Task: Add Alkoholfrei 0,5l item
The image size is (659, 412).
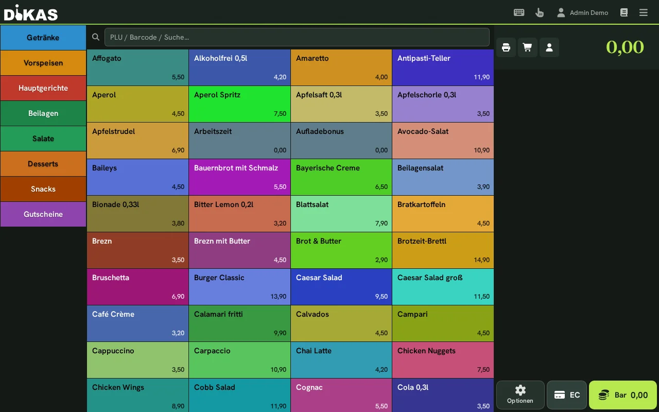Action: click(239, 67)
